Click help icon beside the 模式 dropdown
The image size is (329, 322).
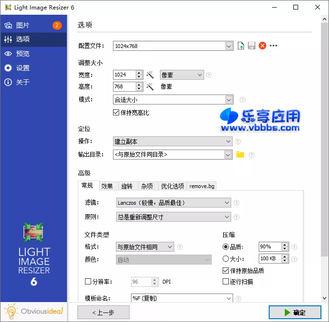[242, 100]
